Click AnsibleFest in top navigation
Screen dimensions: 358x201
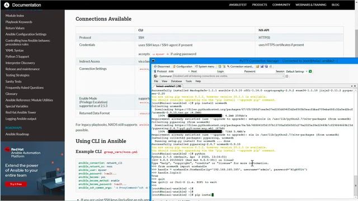click(x=238, y=5)
